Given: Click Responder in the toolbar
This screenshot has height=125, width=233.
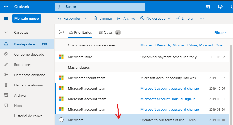Looking at the screenshot, I should [x=69, y=18].
